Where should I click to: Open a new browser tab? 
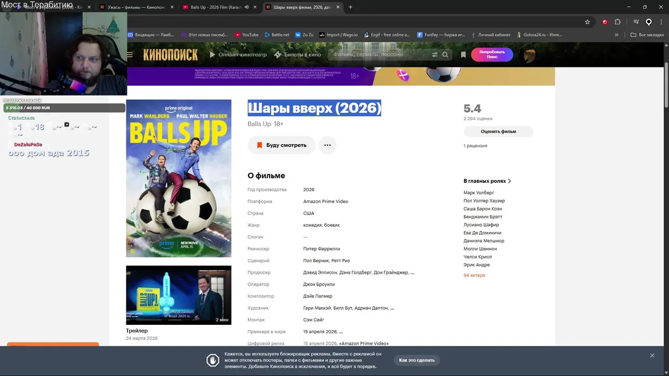[350, 7]
